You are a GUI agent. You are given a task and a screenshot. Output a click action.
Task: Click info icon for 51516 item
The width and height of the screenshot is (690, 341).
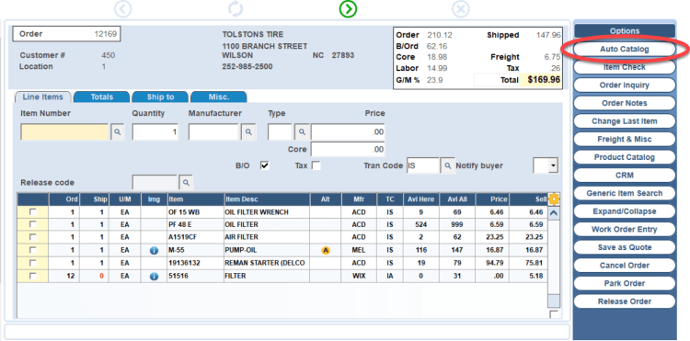coord(154,277)
